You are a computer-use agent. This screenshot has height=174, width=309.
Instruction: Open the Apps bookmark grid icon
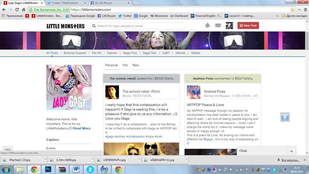(x=3, y=16)
